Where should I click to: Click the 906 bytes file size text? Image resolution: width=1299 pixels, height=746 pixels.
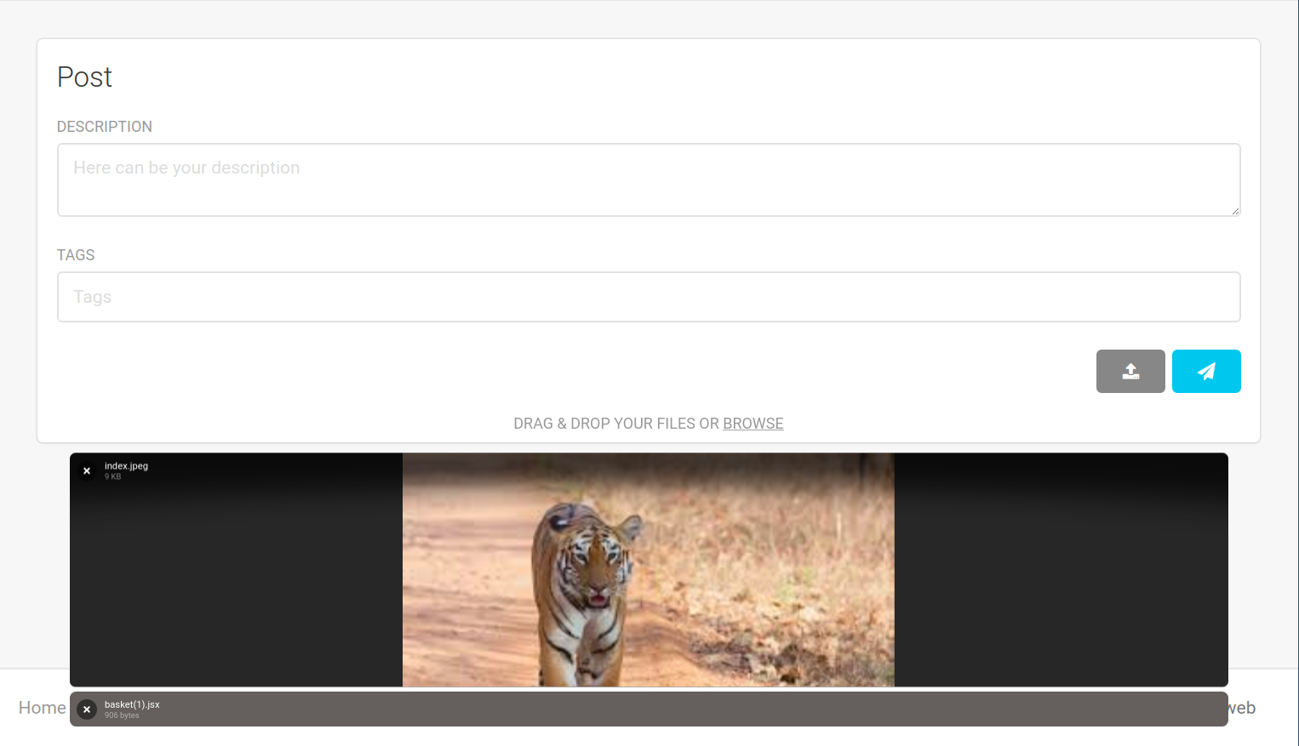(122, 715)
